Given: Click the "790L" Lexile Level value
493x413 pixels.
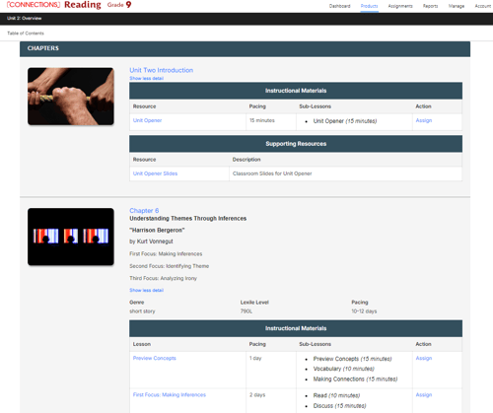Looking at the screenshot, I should click(x=246, y=311).
